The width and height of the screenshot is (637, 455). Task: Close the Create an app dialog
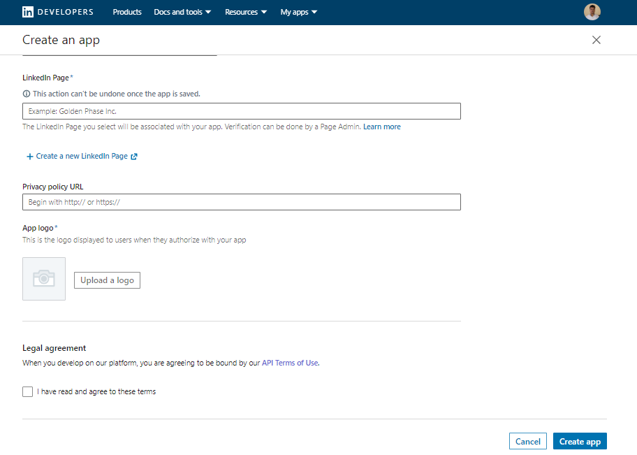click(596, 40)
